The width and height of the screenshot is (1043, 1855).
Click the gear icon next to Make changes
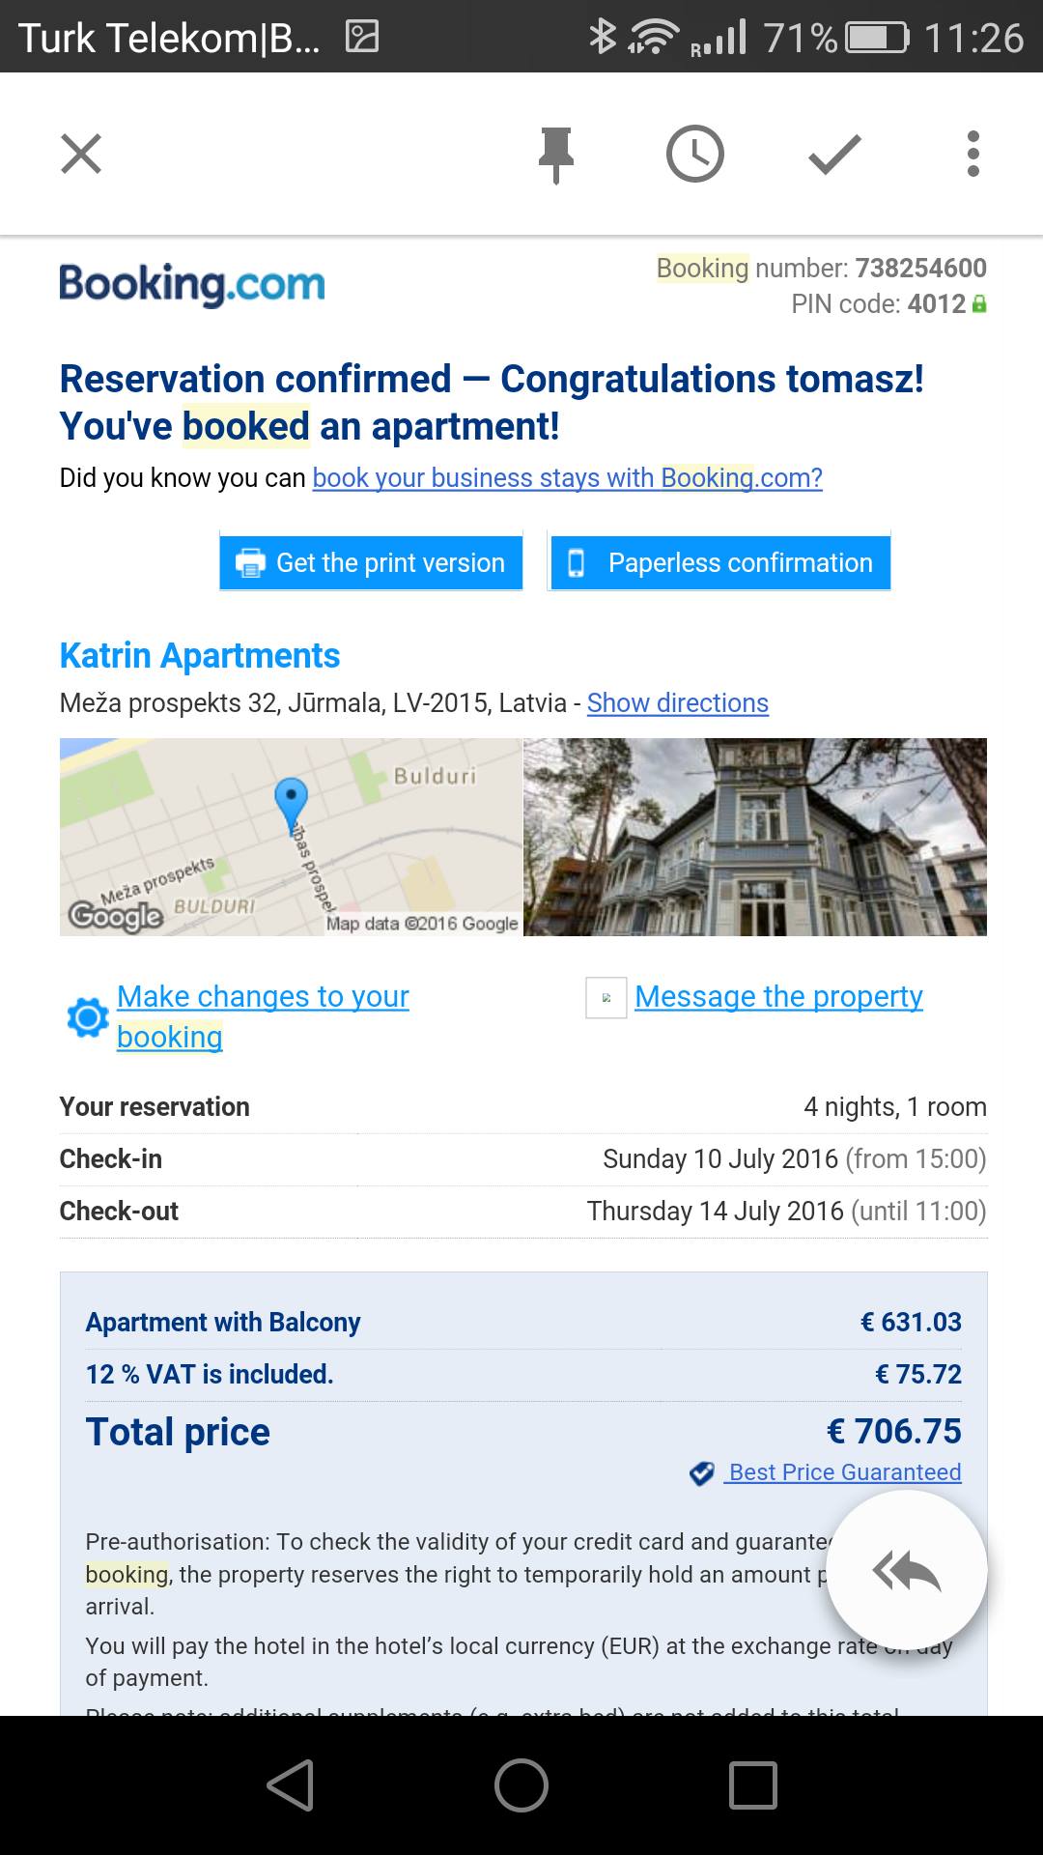pyautogui.click(x=86, y=1017)
